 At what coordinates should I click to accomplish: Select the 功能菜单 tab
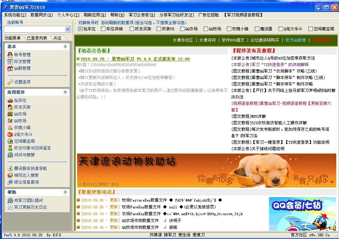[x=13, y=38]
